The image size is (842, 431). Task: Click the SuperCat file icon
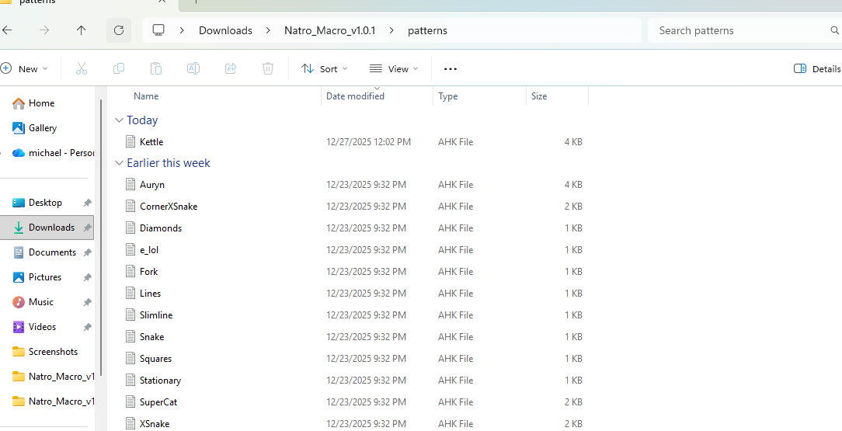pyautogui.click(x=130, y=402)
